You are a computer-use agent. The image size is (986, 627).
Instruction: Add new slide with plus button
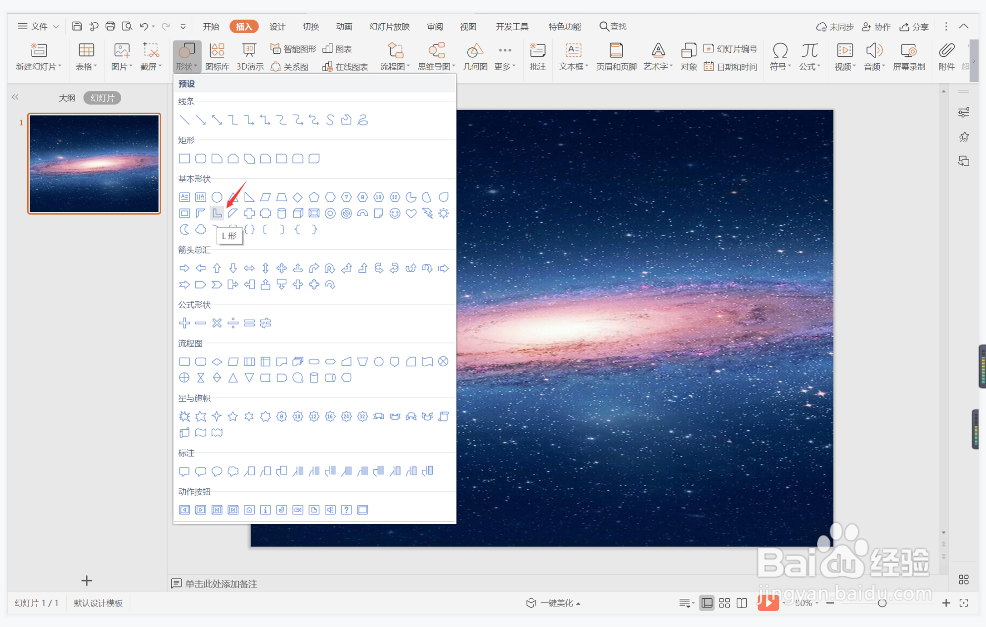coord(87,581)
